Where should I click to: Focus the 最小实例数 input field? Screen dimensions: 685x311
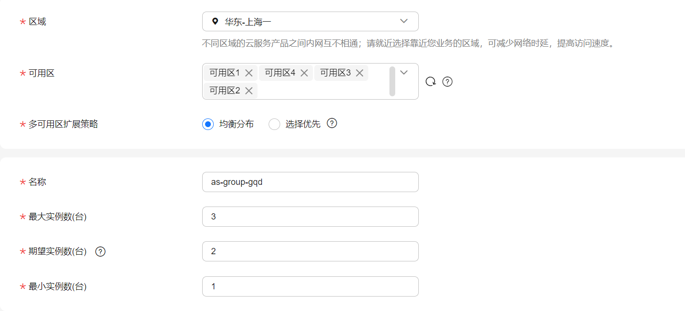click(x=310, y=286)
